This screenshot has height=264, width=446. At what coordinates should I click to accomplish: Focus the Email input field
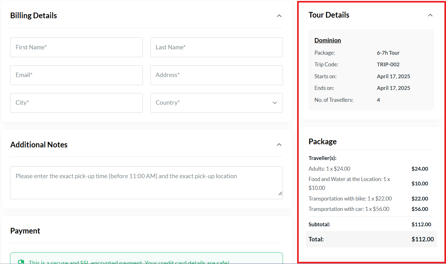(76, 75)
